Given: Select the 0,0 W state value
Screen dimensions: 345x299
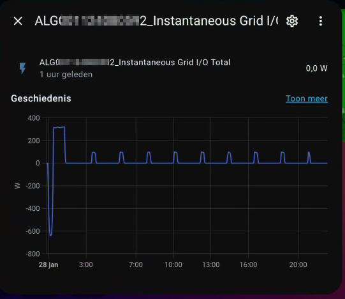Looking at the screenshot, I should [316, 68].
